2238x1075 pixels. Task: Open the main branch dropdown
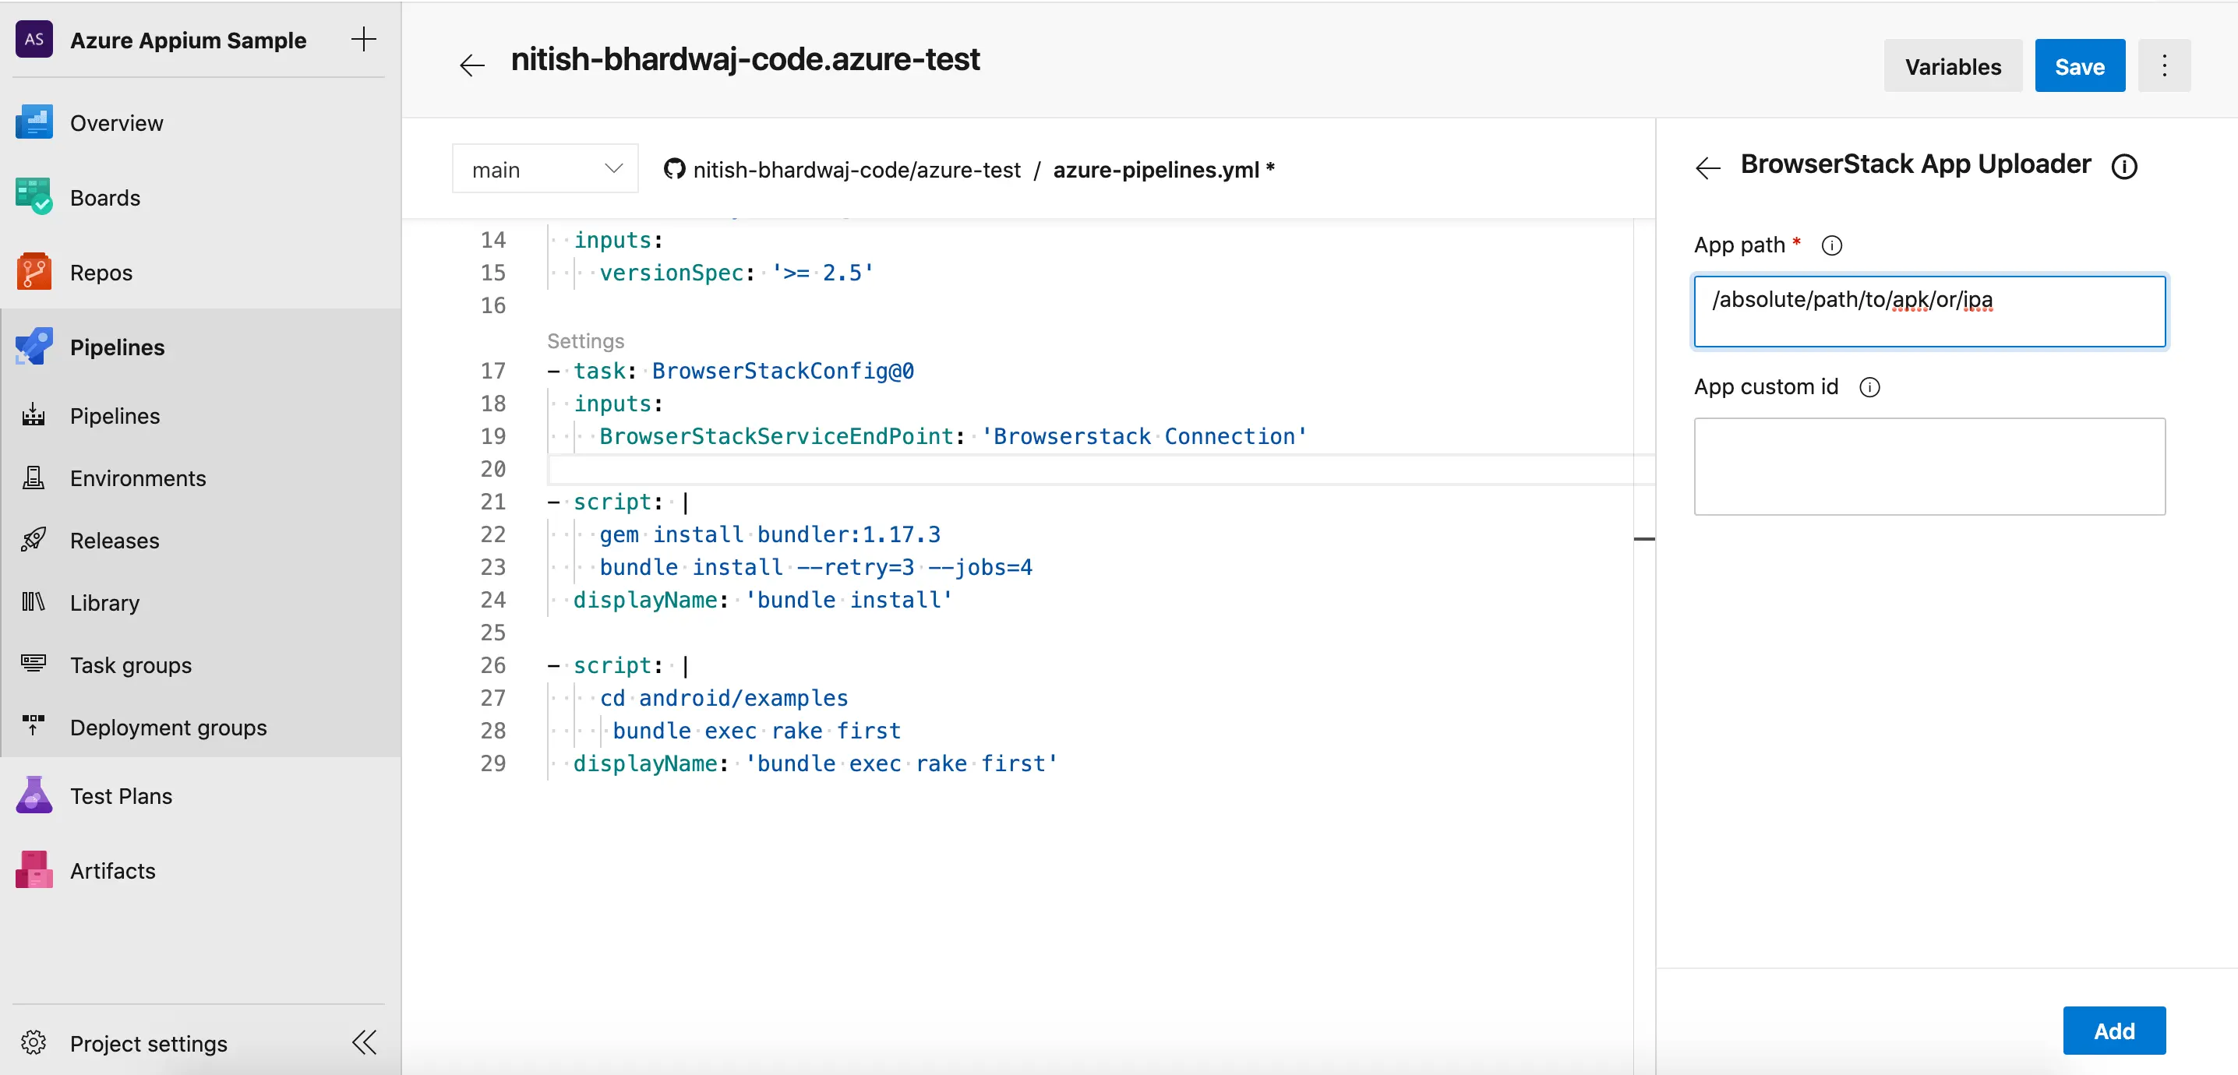(545, 168)
